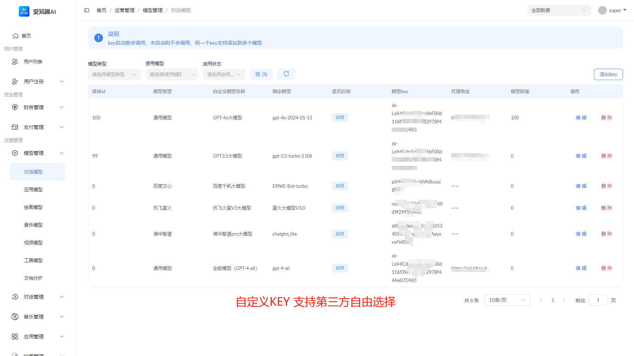This screenshot has width=634, height=356.
Task: Collapse the 模型管理 submenu chevron
Action: [62, 153]
